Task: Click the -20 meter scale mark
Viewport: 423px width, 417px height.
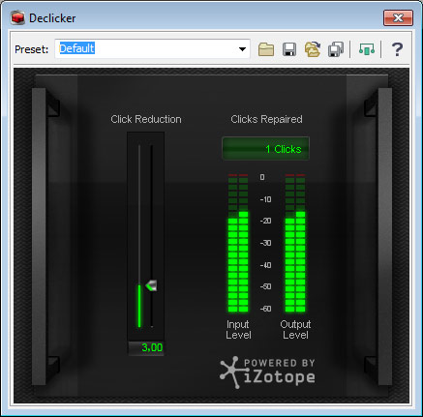Action: tap(265, 221)
